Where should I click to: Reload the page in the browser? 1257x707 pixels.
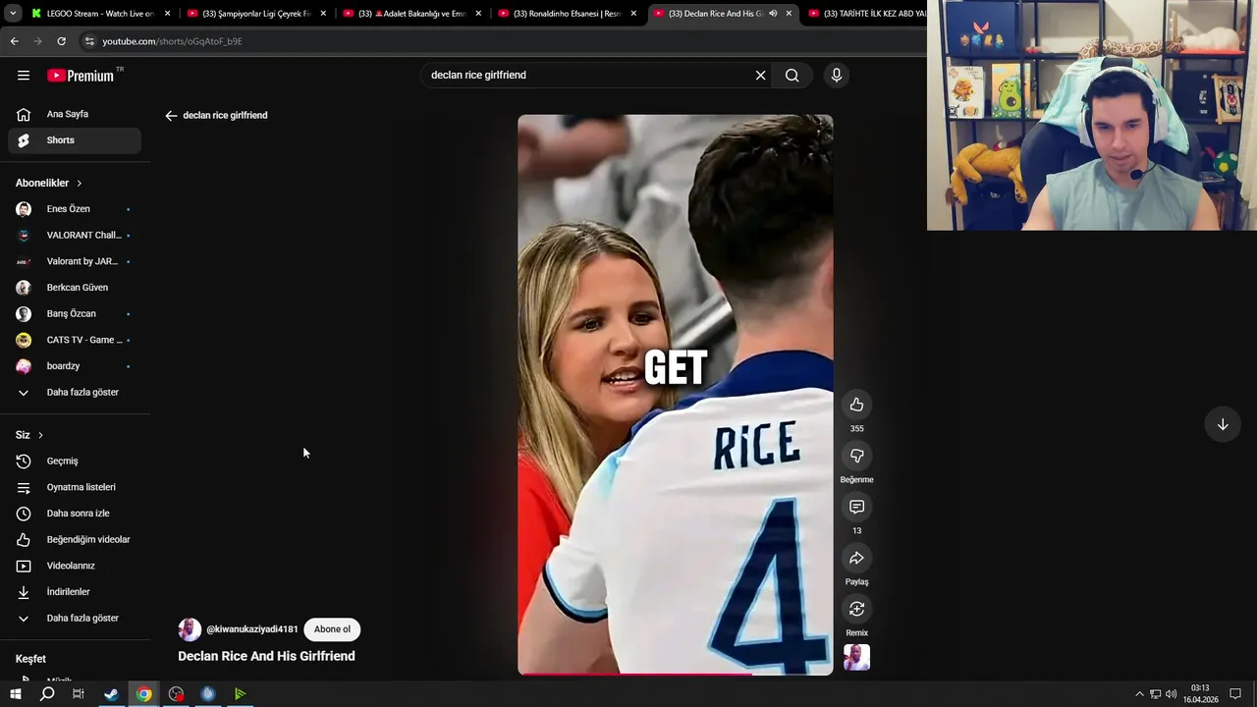tap(61, 41)
